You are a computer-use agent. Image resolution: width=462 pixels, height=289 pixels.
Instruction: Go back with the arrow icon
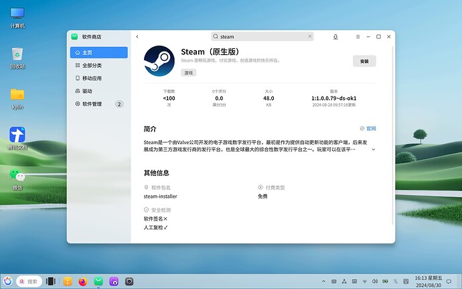(x=137, y=37)
